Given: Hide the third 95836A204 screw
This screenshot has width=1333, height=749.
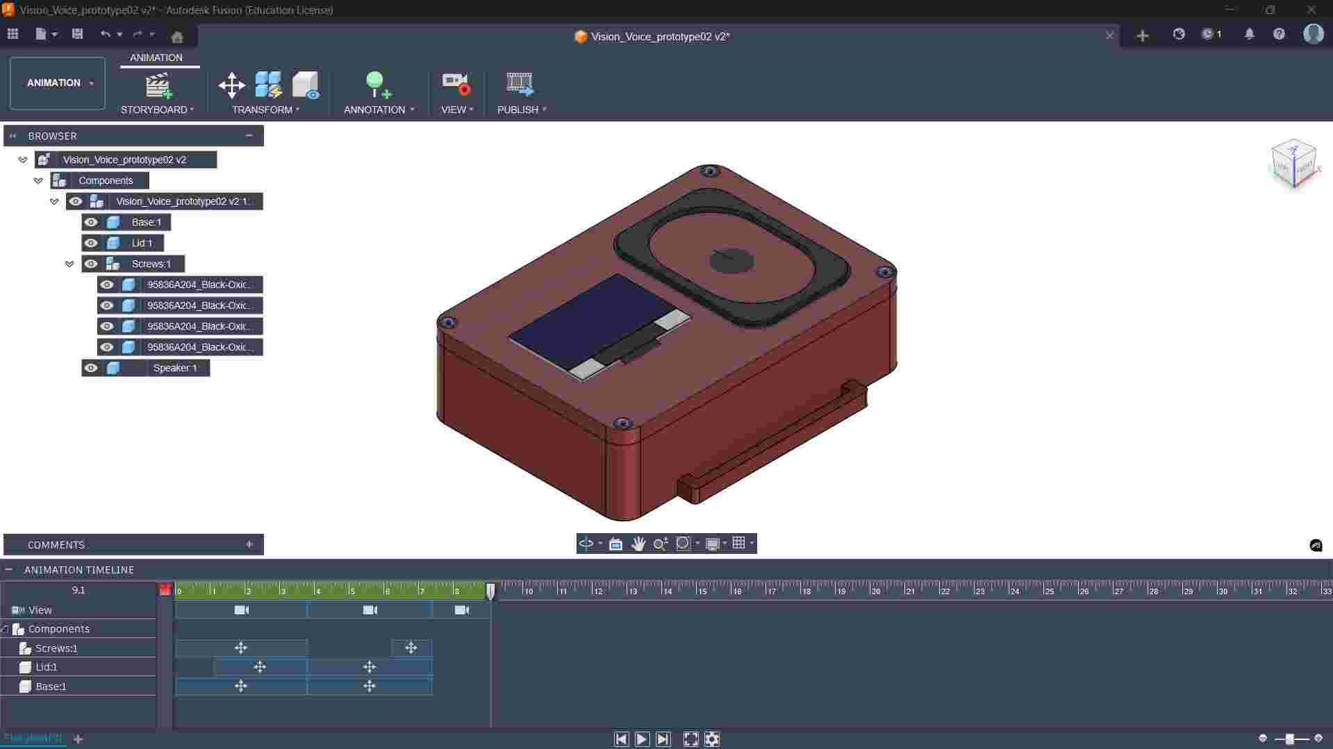Looking at the screenshot, I should (x=107, y=326).
